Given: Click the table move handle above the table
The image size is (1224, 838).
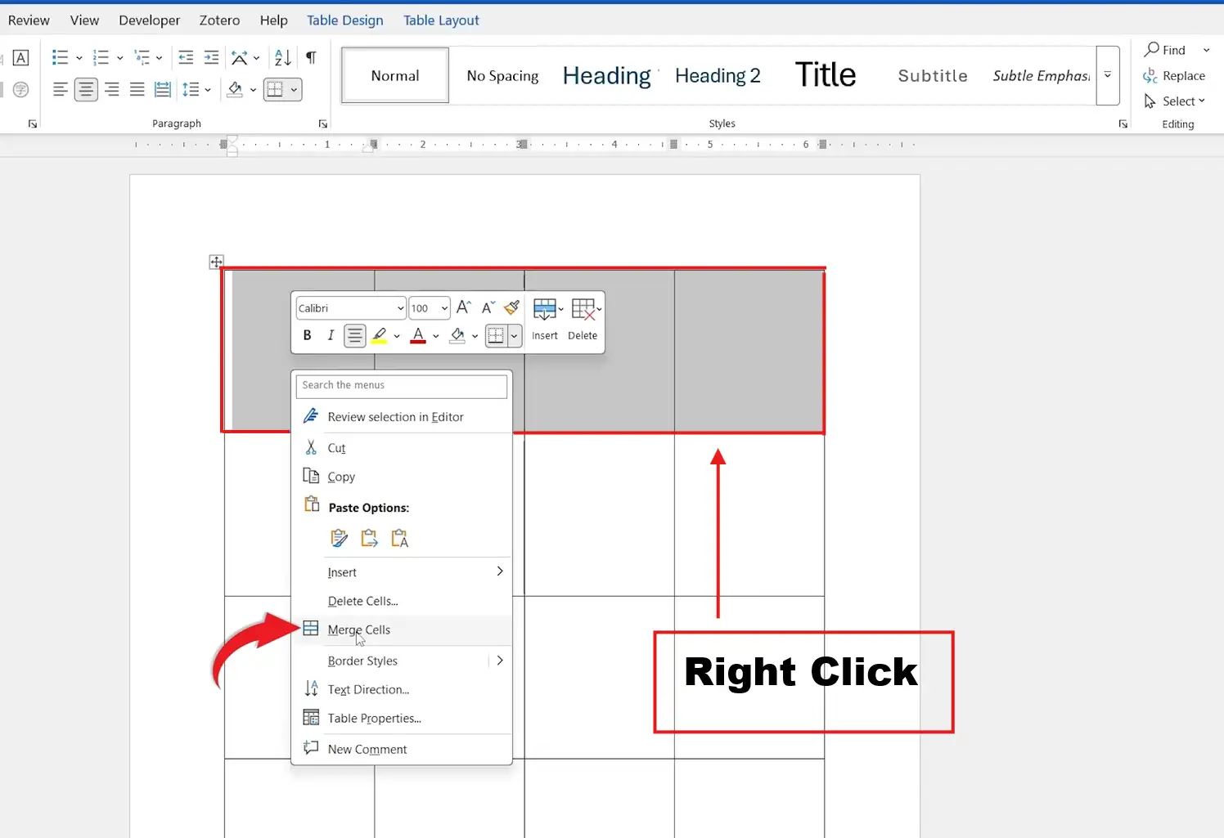Looking at the screenshot, I should click(x=216, y=262).
